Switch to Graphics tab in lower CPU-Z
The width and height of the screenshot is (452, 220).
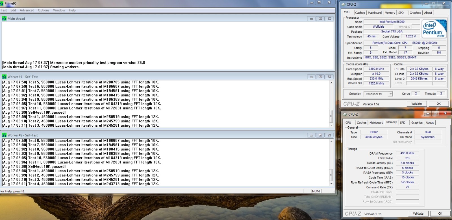[x=417, y=123]
